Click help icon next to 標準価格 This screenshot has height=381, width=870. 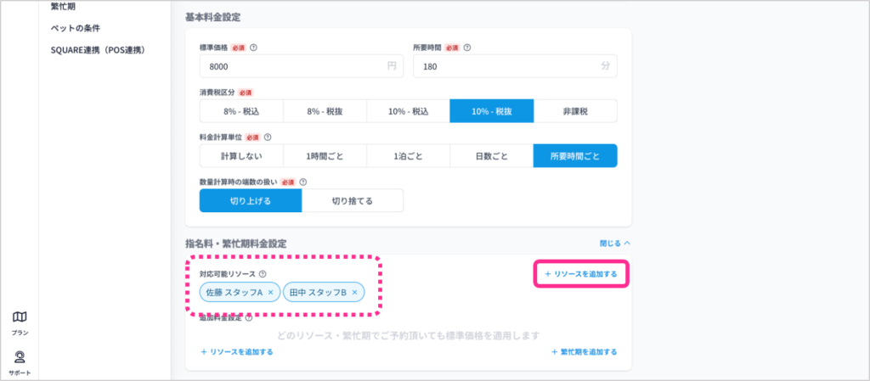tap(254, 48)
